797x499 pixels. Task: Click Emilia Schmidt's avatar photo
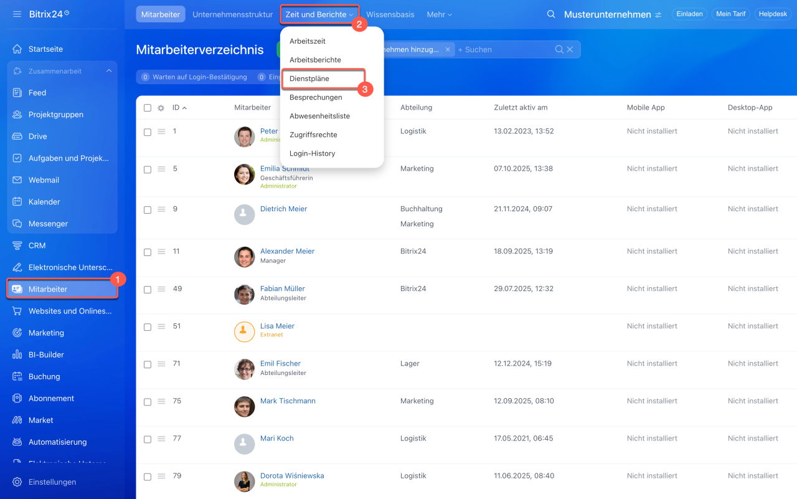pos(245,174)
